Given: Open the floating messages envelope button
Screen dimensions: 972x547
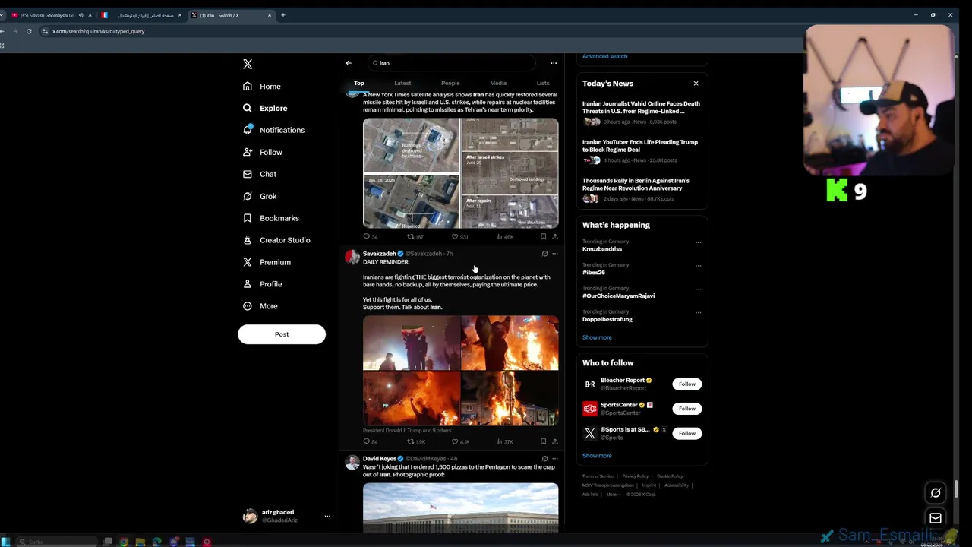Looking at the screenshot, I should (936, 518).
